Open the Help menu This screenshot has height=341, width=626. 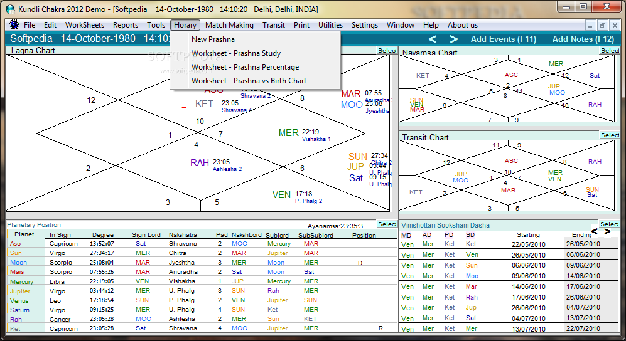[431, 24]
